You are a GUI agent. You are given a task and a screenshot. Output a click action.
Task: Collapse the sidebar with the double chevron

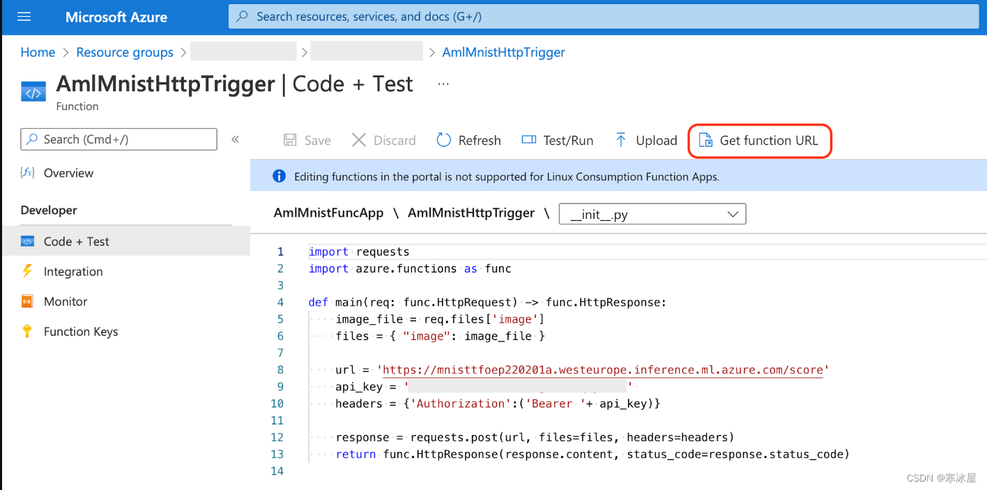tap(236, 139)
